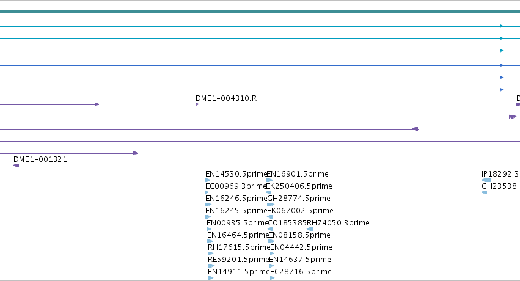Viewport: 520px width, 281px height.
Task: Pick the EN16246.5prime feature label
Action: click(236, 199)
